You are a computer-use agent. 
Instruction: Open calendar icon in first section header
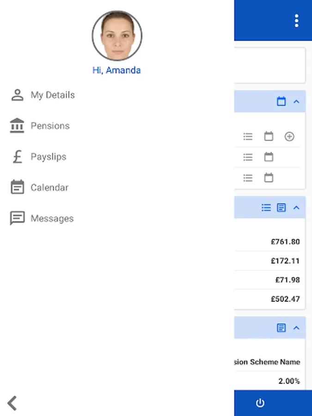pyautogui.click(x=281, y=101)
